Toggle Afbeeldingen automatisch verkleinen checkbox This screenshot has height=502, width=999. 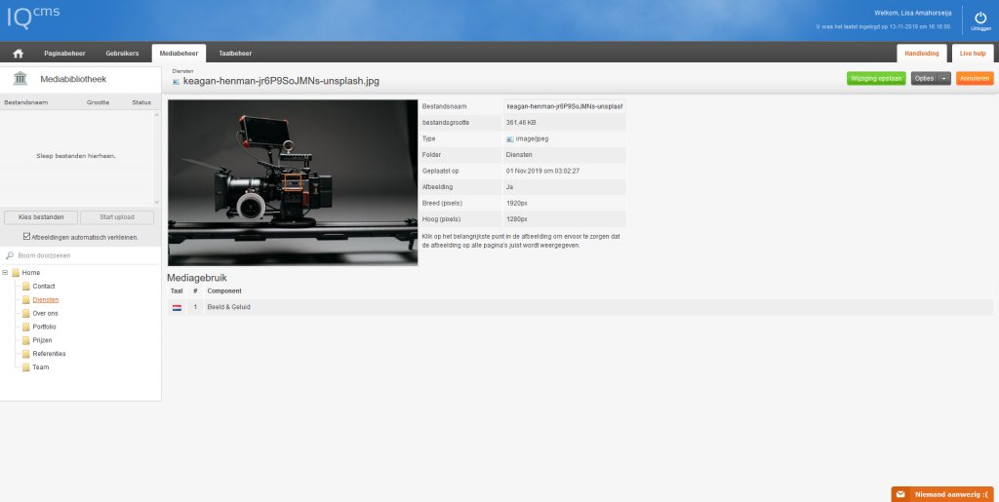point(26,236)
